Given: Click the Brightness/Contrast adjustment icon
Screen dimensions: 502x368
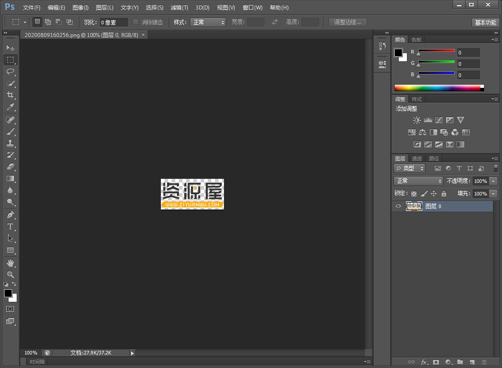Looking at the screenshot, I should point(417,120).
